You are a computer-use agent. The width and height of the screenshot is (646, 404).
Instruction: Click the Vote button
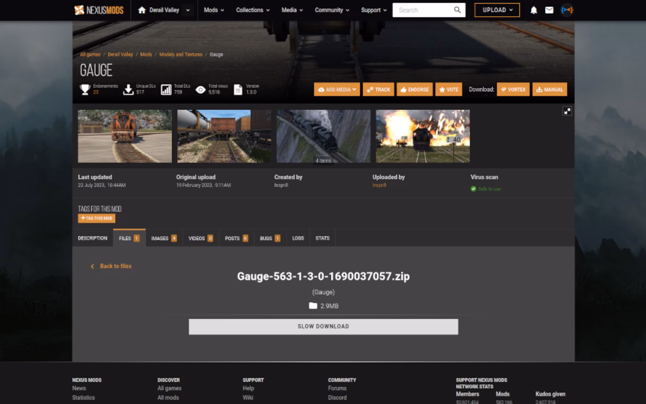click(x=449, y=89)
